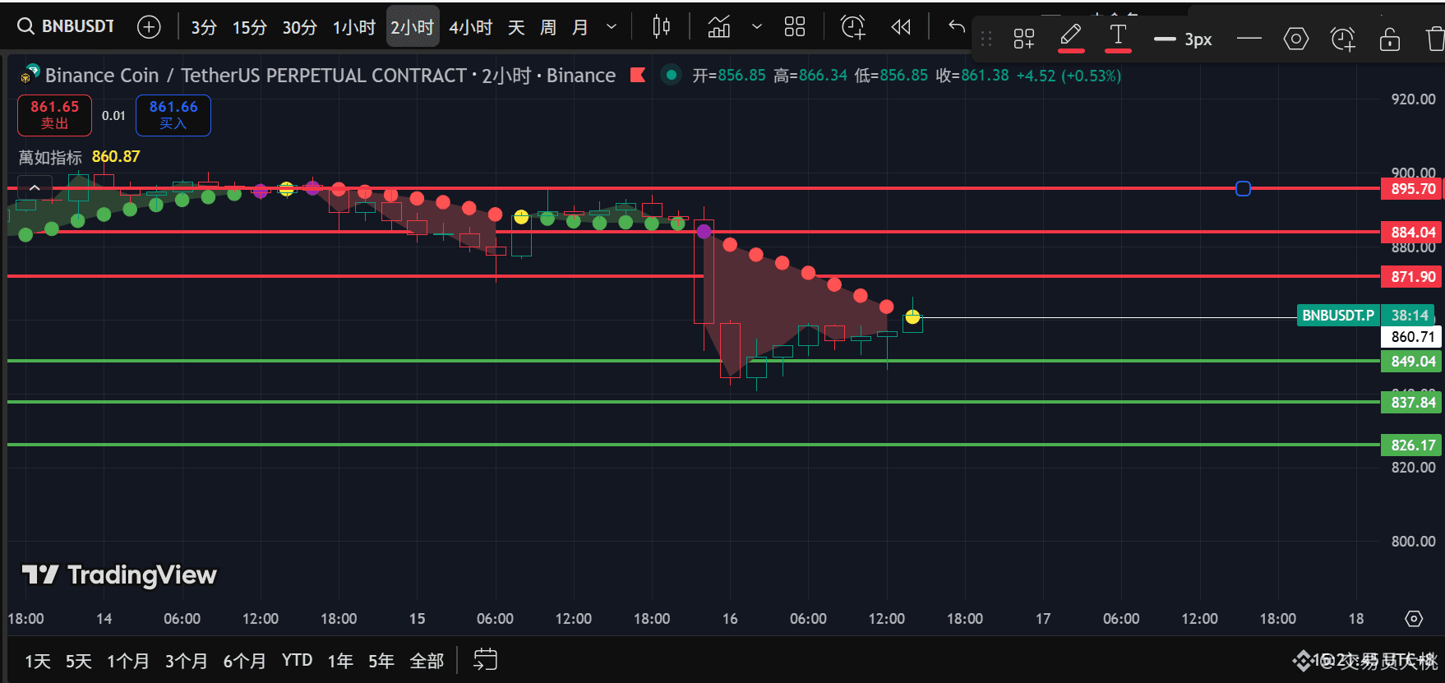Select the 2小时 timeframe

click(x=413, y=27)
